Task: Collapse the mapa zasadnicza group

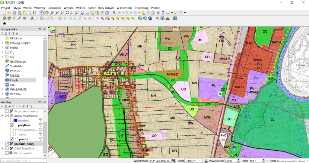Action: tap(3, 116)
